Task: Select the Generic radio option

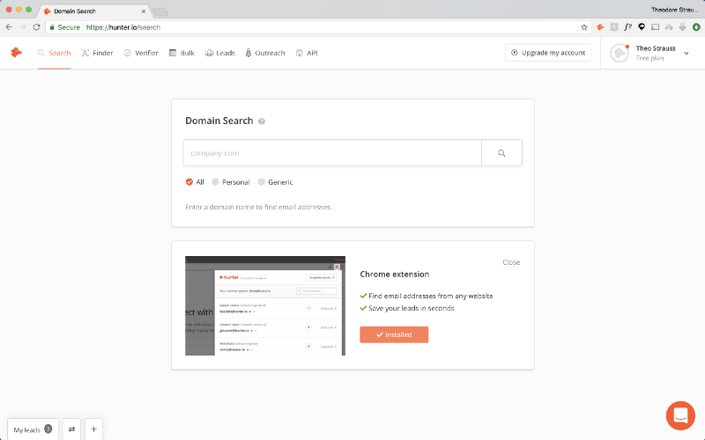Action: (261, 182)
